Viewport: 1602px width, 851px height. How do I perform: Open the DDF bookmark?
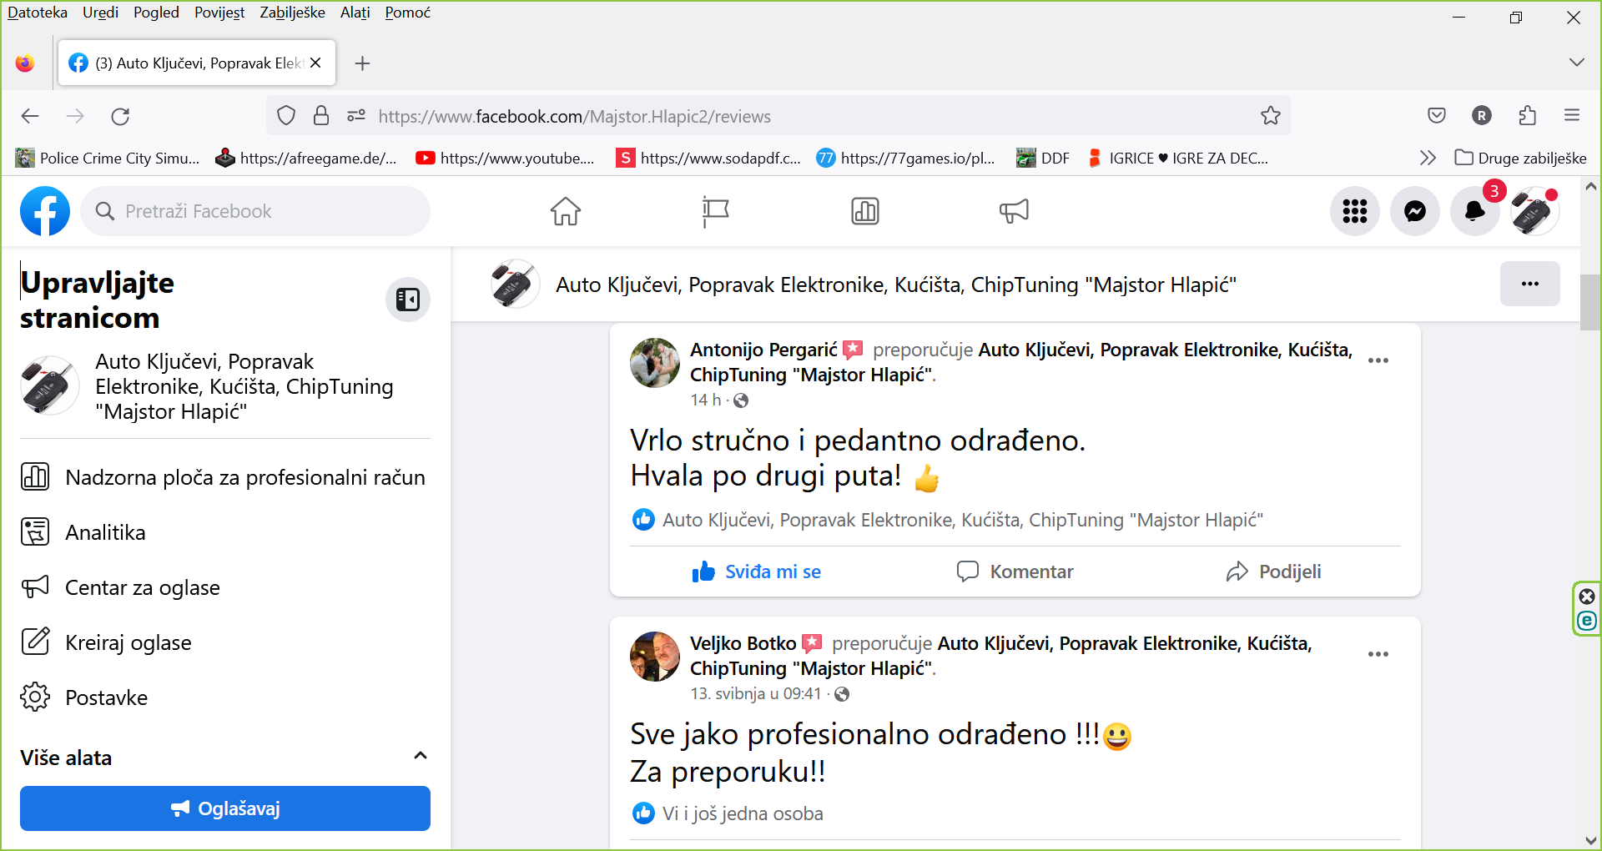(x=1043, y=158)
